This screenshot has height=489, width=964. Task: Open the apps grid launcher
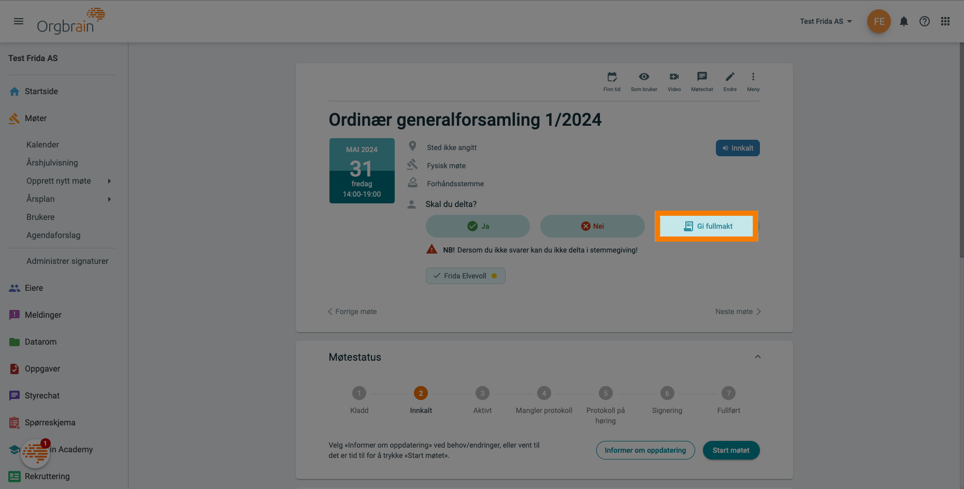coord(945,21)
